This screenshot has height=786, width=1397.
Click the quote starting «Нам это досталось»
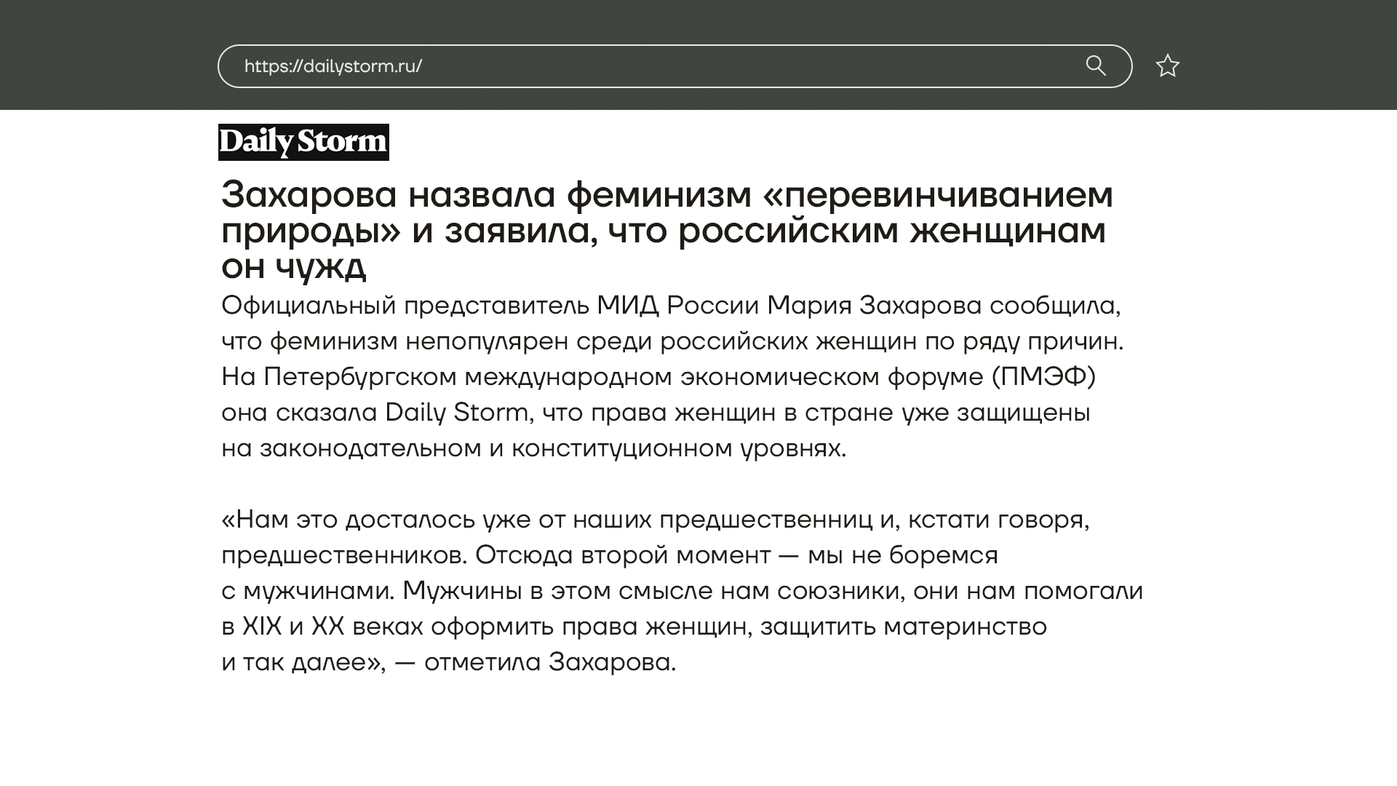click(x=349, y=520)
